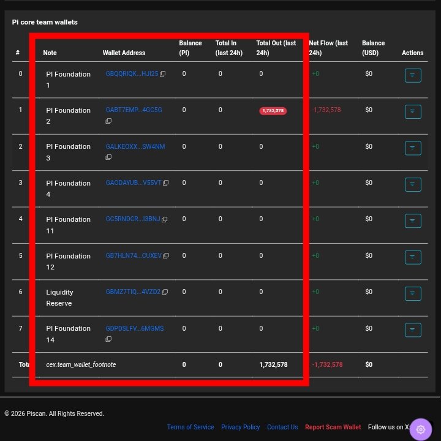Open actions filter for PI Foundation 2
This screenshot has width=441, height=441.
(x=413, y=111)
